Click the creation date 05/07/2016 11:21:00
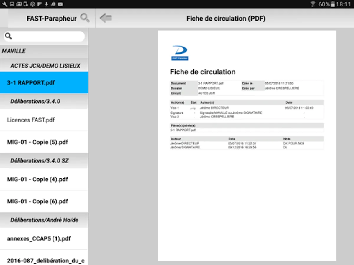Screen dimensions: 354x265 click(279, 83)
